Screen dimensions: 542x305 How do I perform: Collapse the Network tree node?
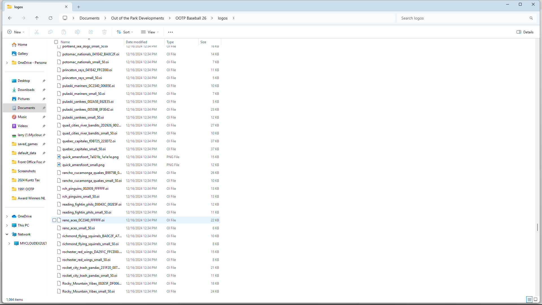(7, 234)
